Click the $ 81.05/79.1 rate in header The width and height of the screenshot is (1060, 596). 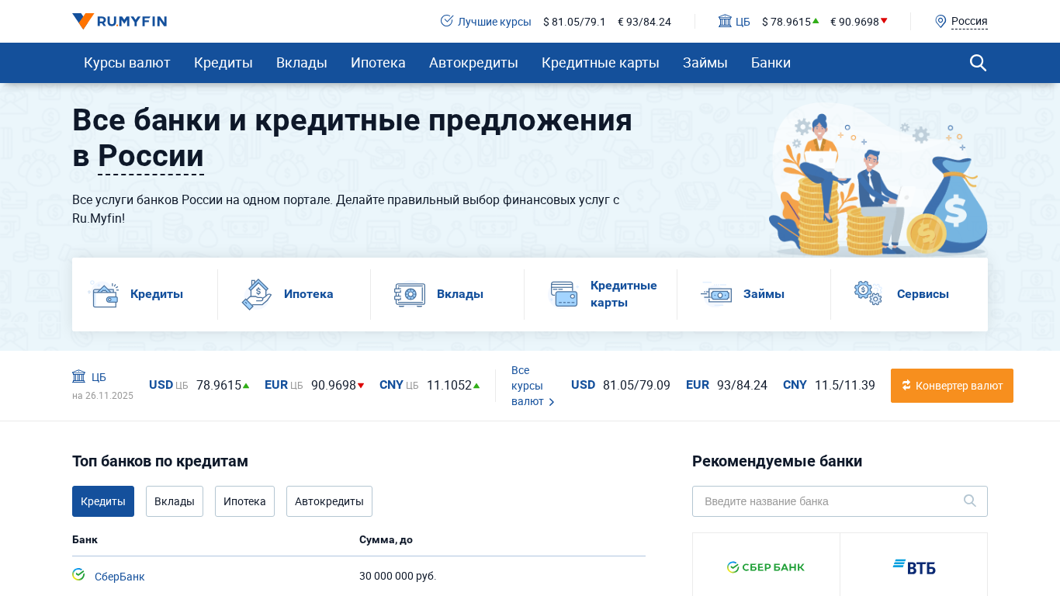574,22
